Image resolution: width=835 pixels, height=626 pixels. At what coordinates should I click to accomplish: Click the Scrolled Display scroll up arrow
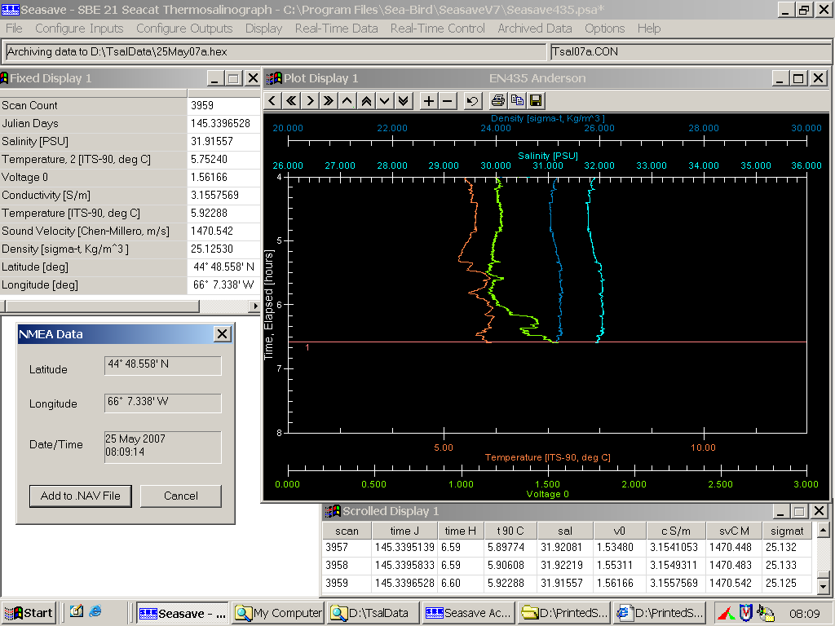click(x=823, y=530)
